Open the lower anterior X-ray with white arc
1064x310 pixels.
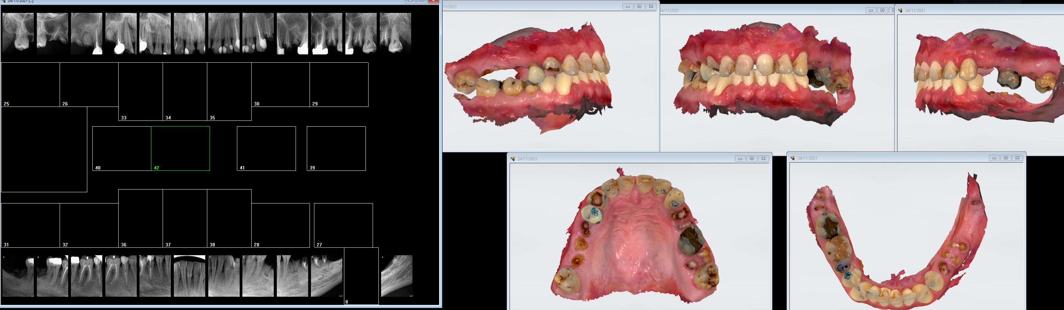tap(190, 276)
